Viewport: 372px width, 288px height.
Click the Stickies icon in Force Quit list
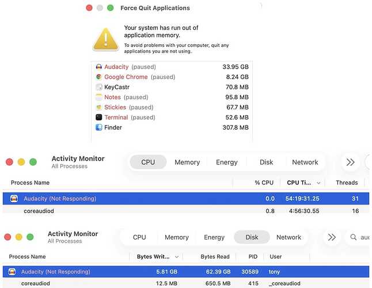coord(98,107)
